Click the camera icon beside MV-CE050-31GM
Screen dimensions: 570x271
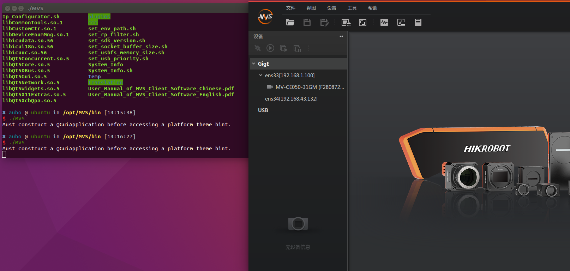coord(270,87)
